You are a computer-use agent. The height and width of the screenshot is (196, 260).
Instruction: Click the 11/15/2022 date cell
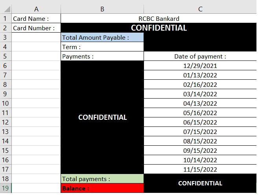pos(200,169)
